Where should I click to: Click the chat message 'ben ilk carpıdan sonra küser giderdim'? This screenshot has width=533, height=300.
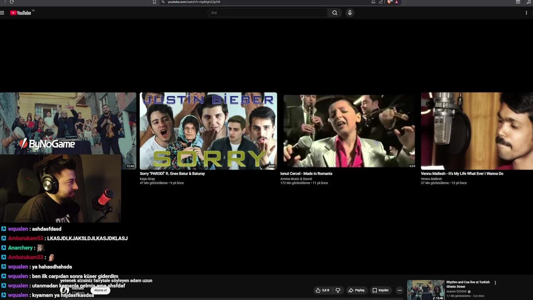click(75, 276)
